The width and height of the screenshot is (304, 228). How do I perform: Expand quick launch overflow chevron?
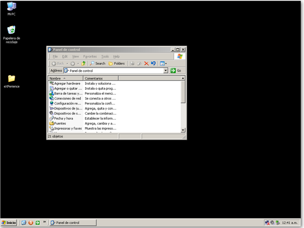44,222
